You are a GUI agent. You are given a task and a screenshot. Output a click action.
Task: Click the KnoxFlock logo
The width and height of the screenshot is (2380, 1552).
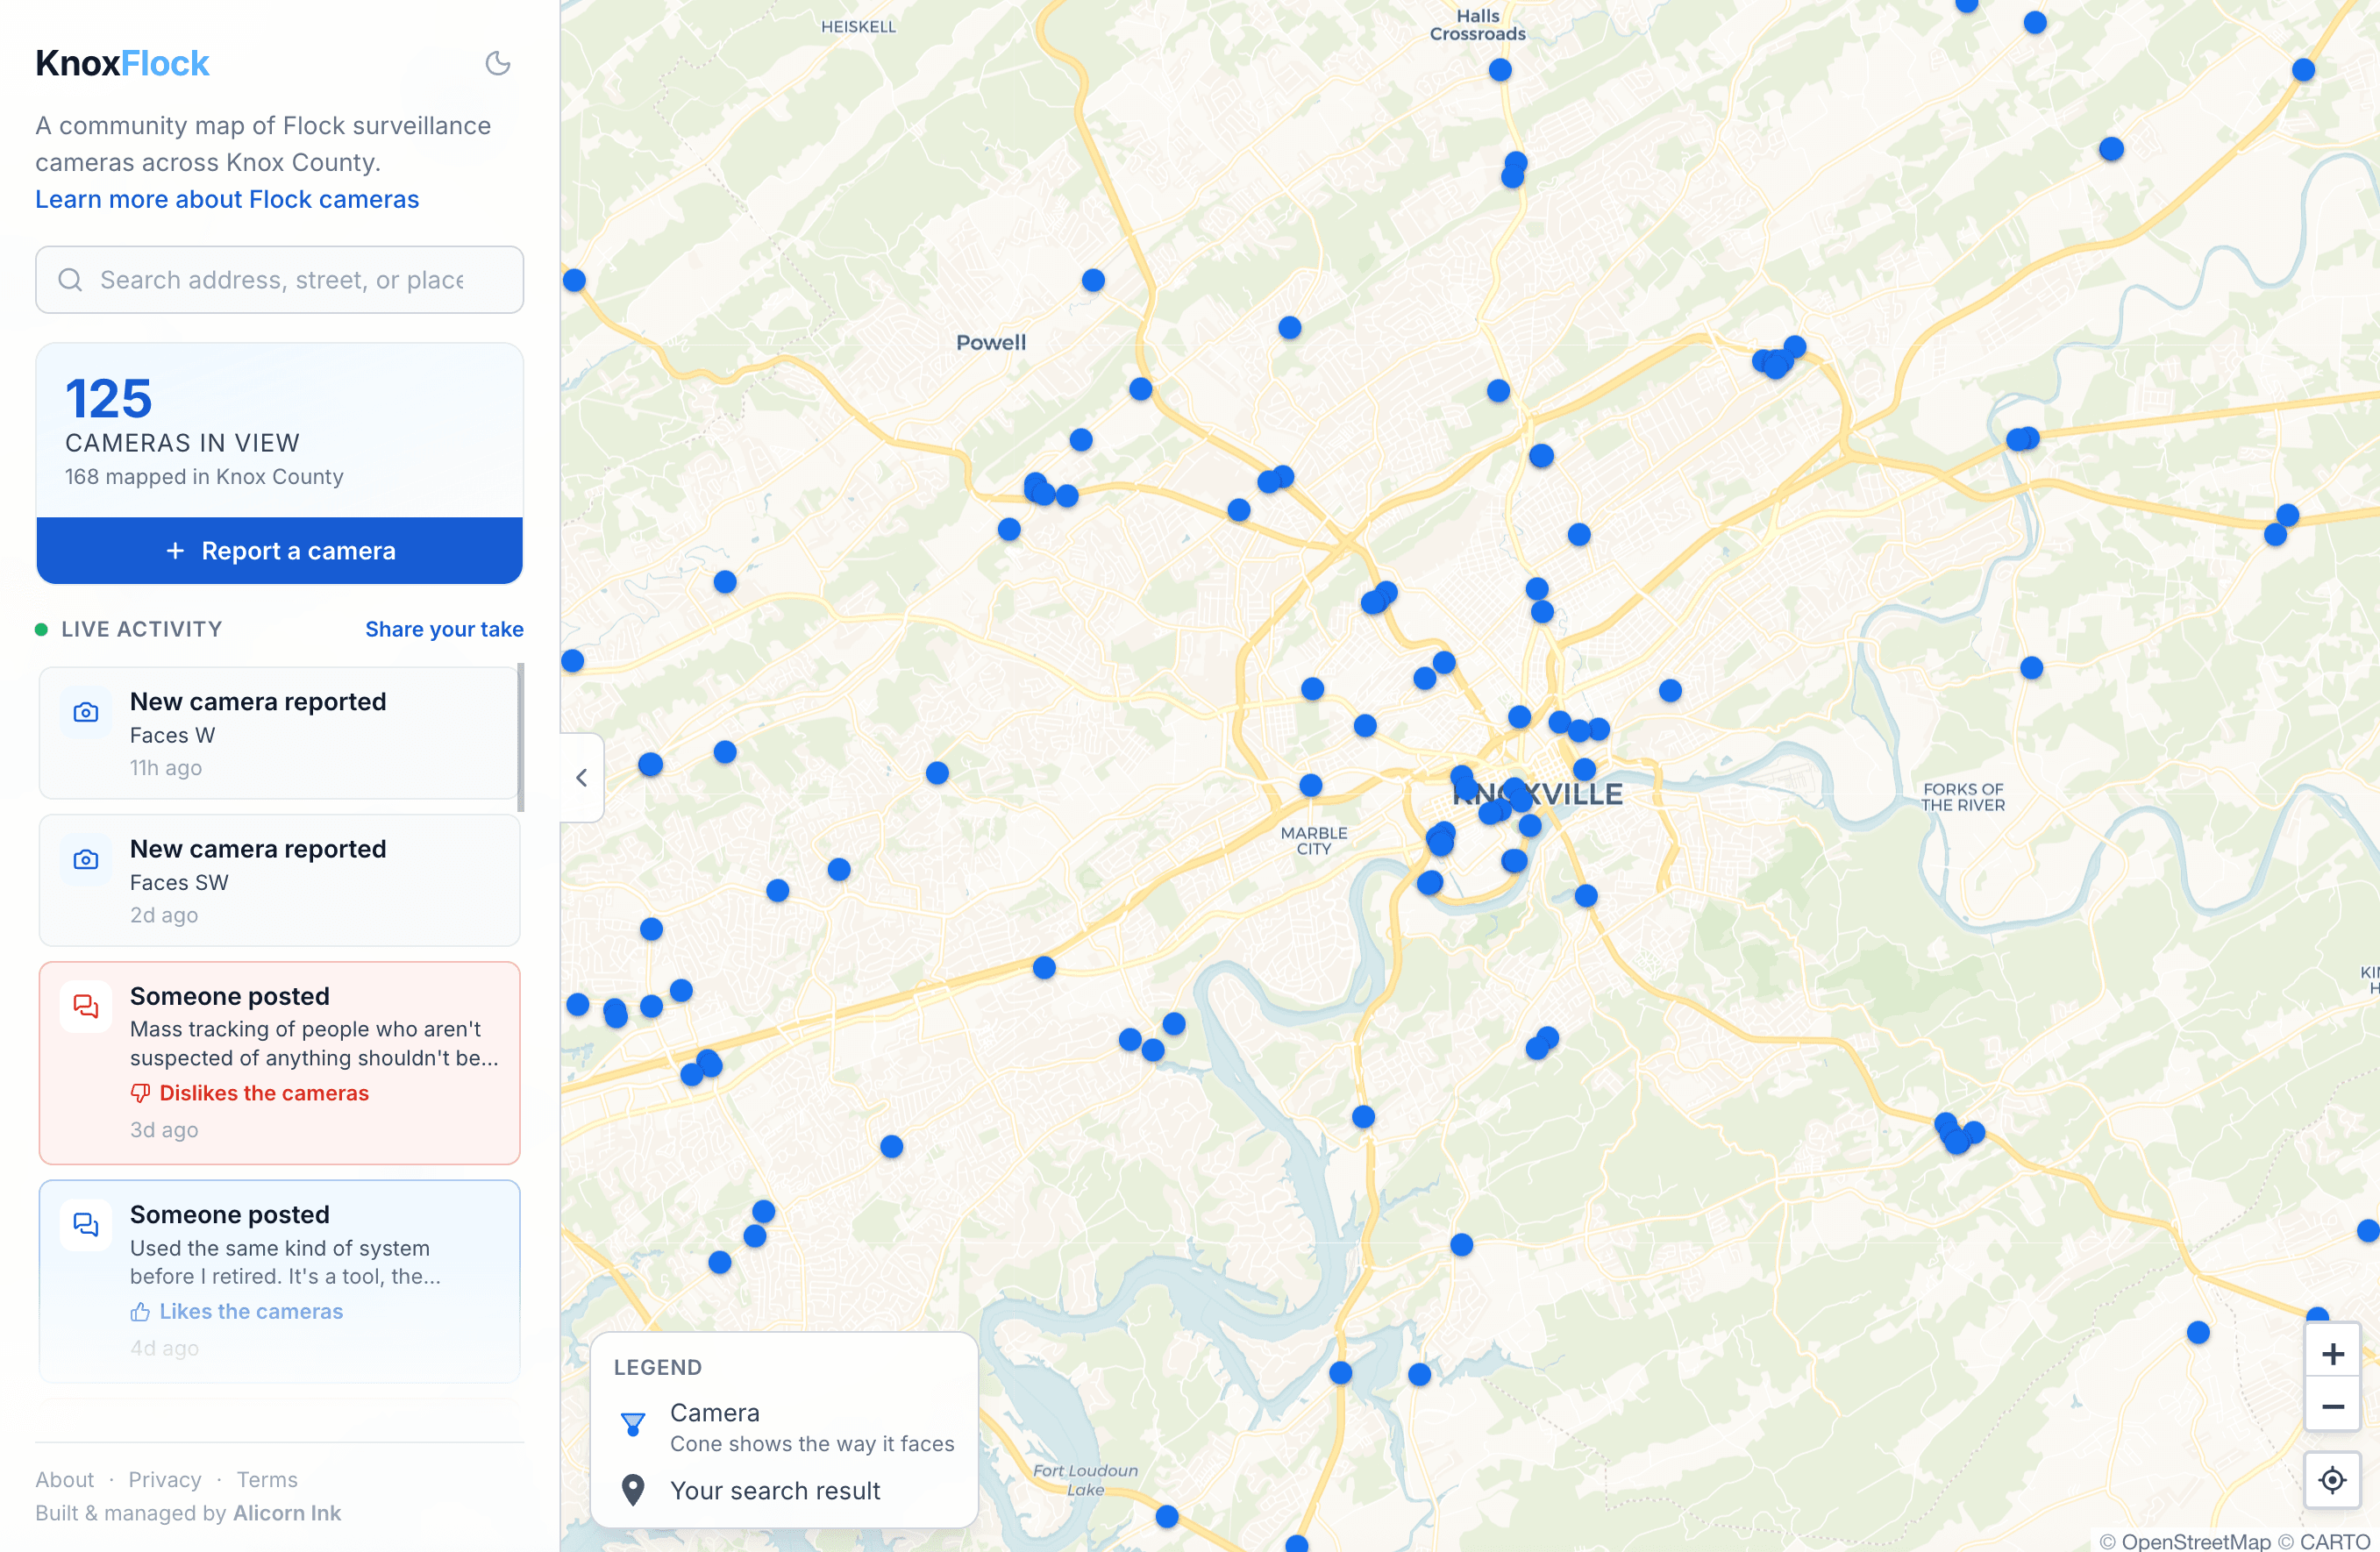(122, 64)
